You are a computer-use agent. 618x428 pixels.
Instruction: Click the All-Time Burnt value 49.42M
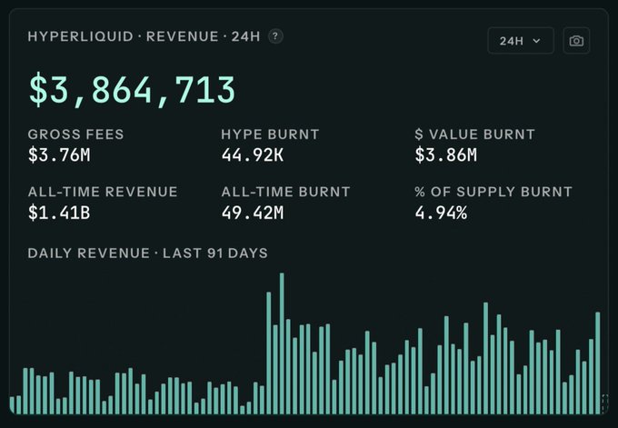[253, 213]
